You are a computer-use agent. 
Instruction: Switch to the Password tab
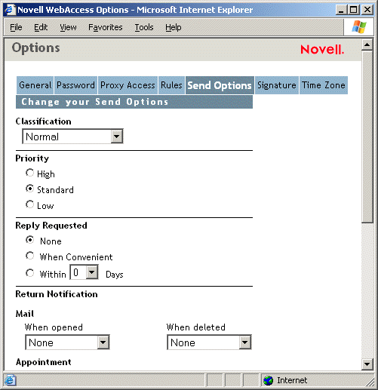(x=75, y=85)
